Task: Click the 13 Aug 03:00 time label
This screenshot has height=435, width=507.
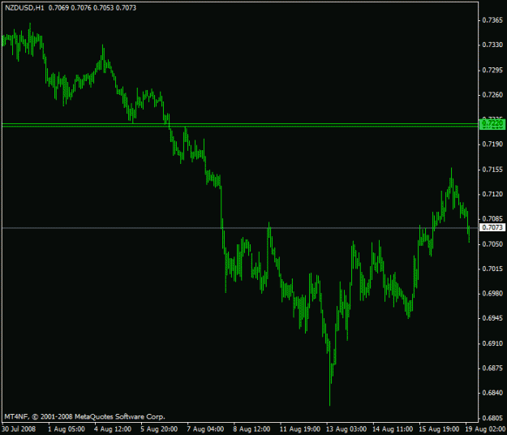Action: [x=346, y=429]
